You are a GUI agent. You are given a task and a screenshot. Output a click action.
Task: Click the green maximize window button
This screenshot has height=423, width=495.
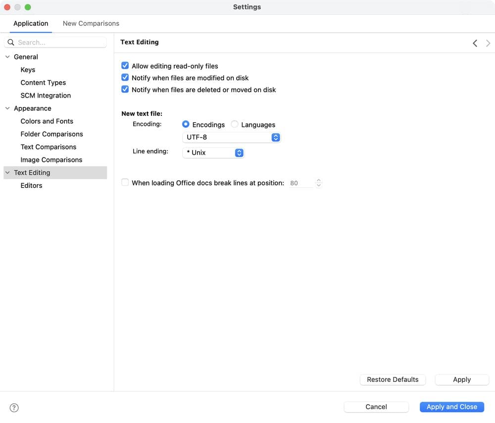tap(28, 7)
